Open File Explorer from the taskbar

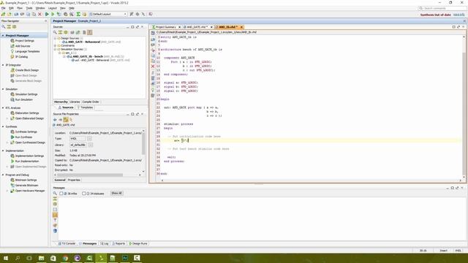[x=42, y=258]
